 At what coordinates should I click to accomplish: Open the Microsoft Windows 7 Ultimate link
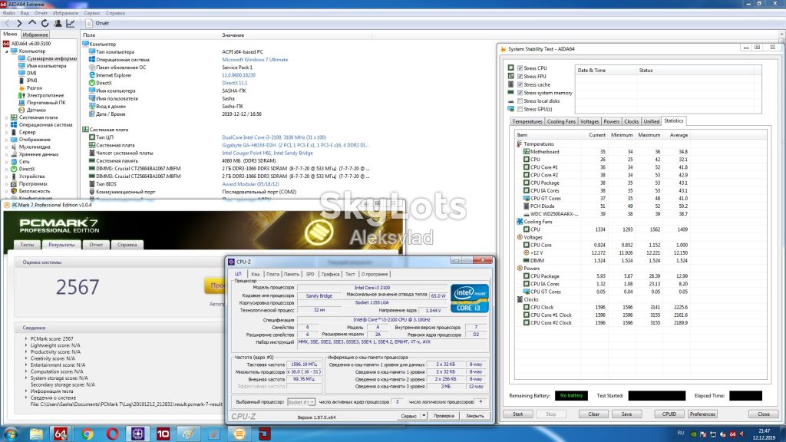pyautogui.click(x=255, y=60)
